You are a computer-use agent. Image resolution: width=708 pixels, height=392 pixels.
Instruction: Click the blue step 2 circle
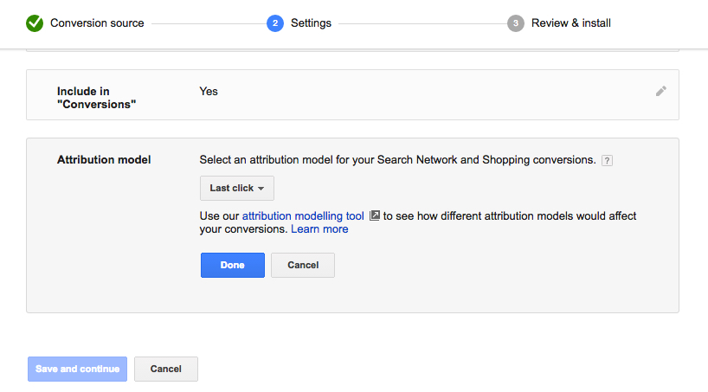275,23
